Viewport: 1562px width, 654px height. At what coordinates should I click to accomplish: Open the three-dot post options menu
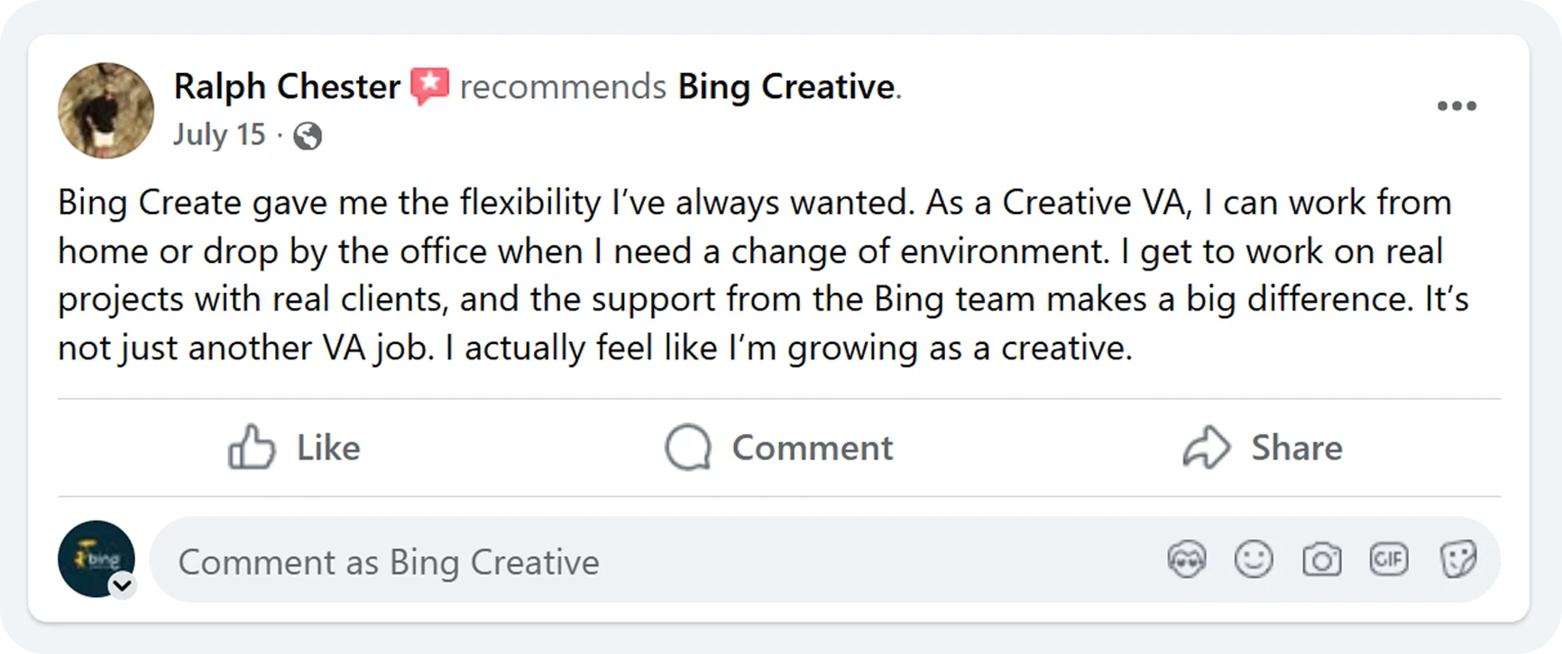coord(1456,106)
